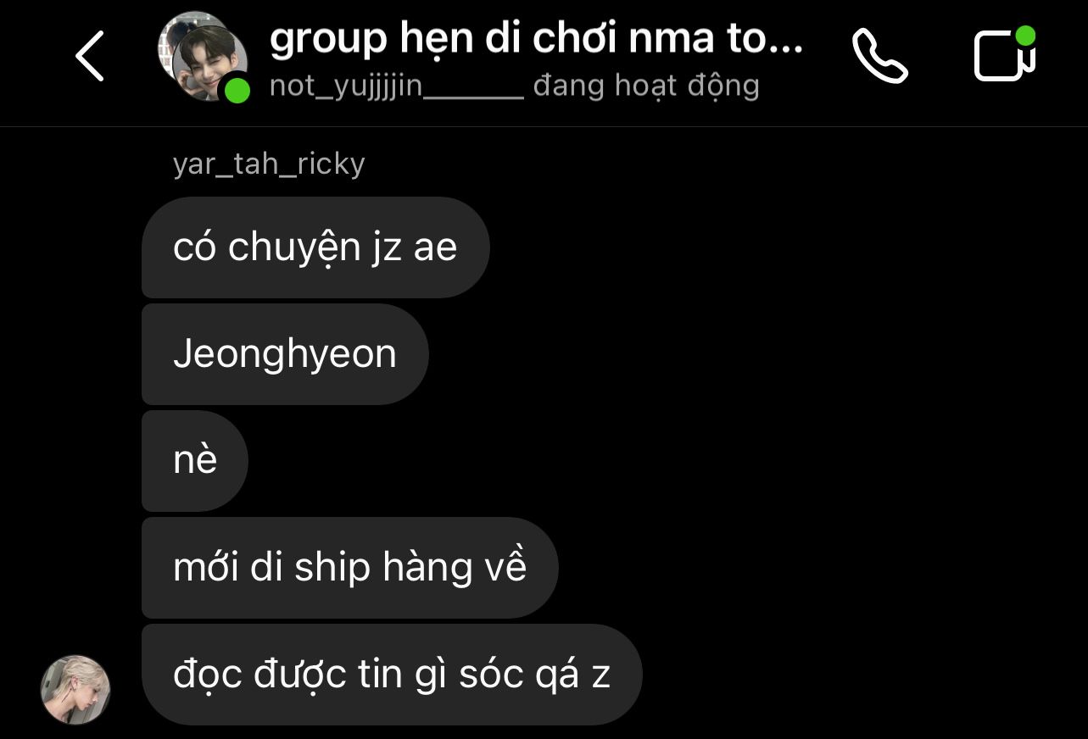This screenshot has height=739, width=1088.
Task: Tap the 'not_yujjjjin______ đang hoạt động' status line
Action: [514, 86]
